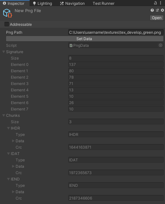Click the preset sliders icon
Viewport: 165px width, 204px height.
click(x=157, y=10)
